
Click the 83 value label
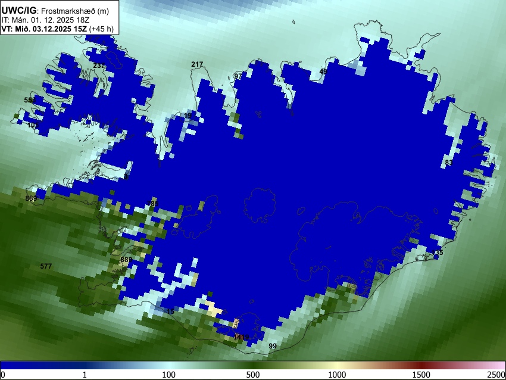[449, 163]
